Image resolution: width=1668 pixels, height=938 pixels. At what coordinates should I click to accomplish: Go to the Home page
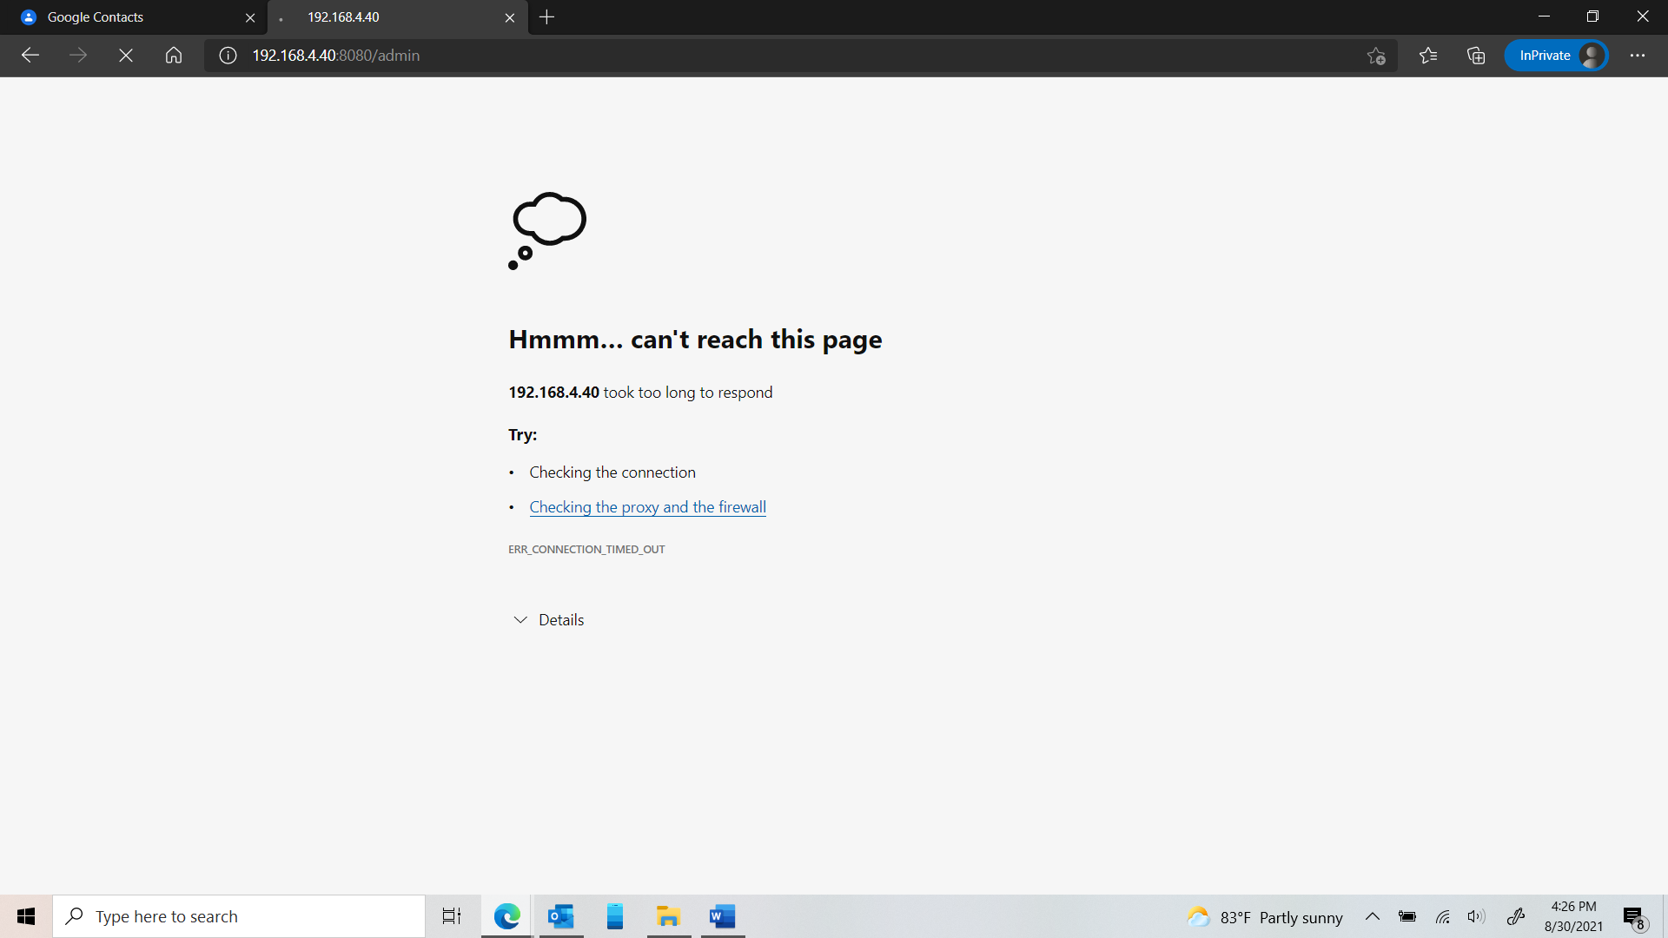coord(174,56)
